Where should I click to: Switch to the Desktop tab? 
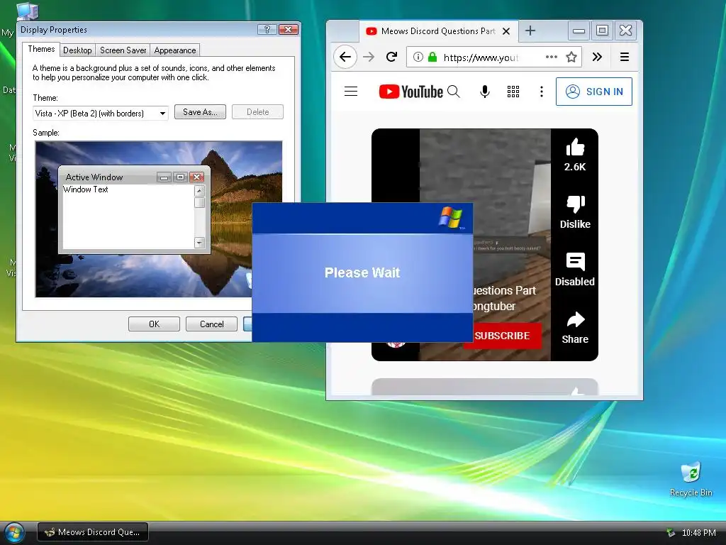(x=77, y=50)
